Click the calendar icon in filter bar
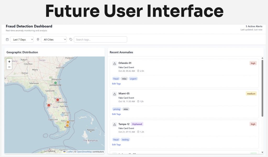This screenshot has height=157, width=268. click(7, 40)
